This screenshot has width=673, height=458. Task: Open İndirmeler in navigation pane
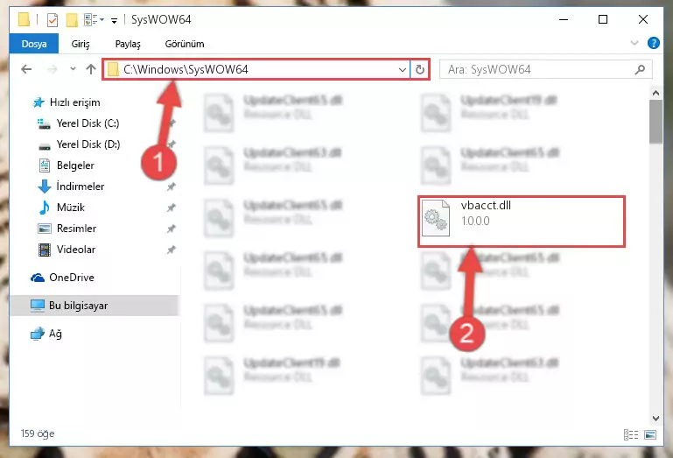tap(81, 187)
